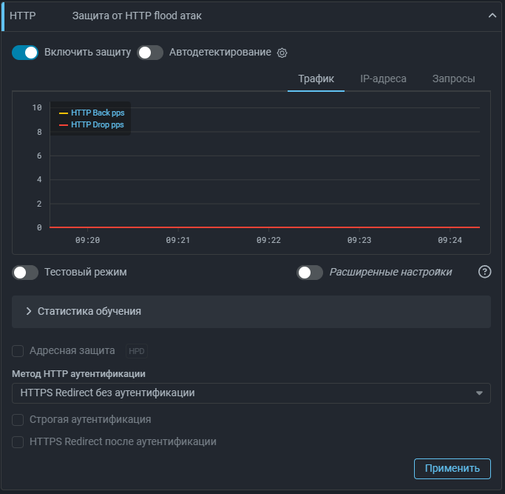Enable 'Расширенные настройки' toggle

click(x=310, y=273)
